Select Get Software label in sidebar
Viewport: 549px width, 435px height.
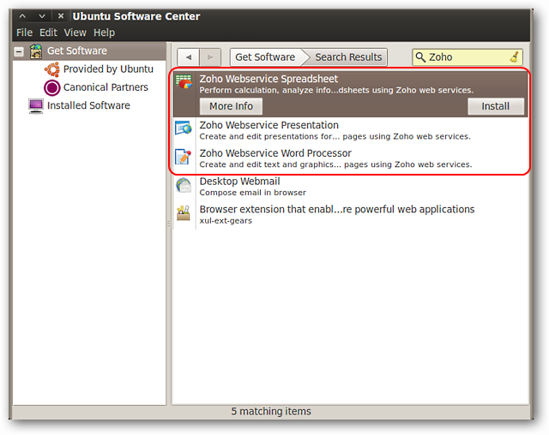77,51
